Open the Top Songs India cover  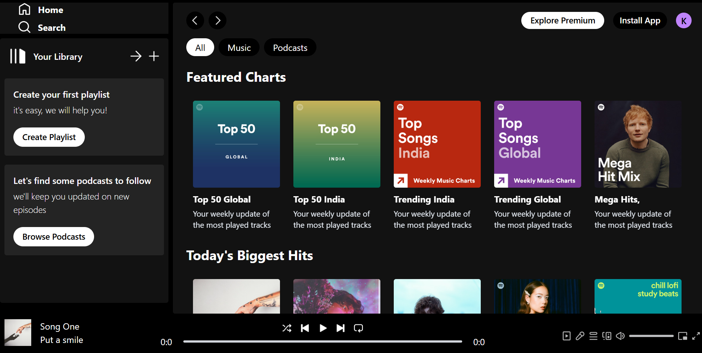(437, 144)
